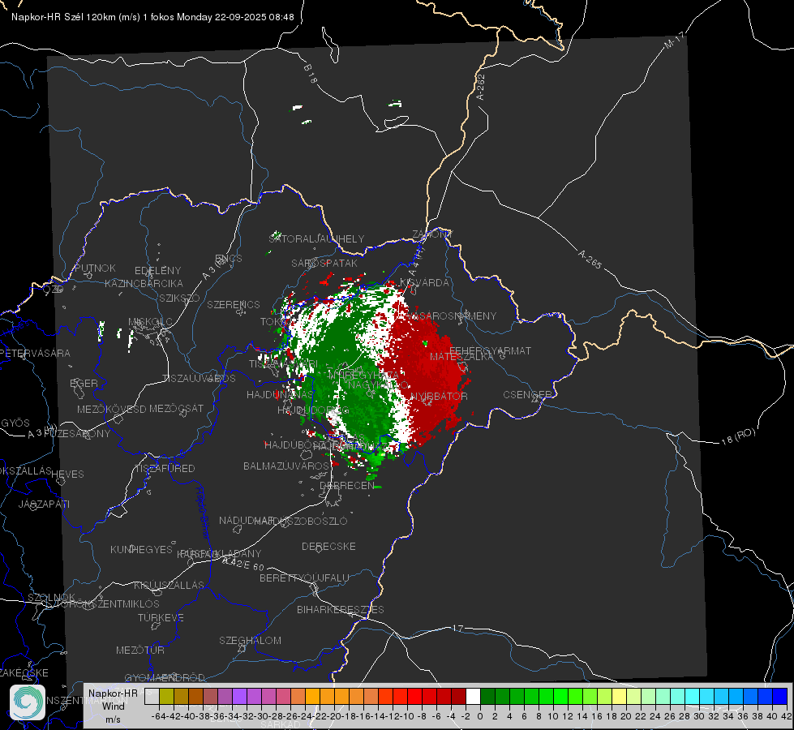Click the A-265 road label
Image resolution: width=794 pixels, height=730 pixels.
(590, 259)
